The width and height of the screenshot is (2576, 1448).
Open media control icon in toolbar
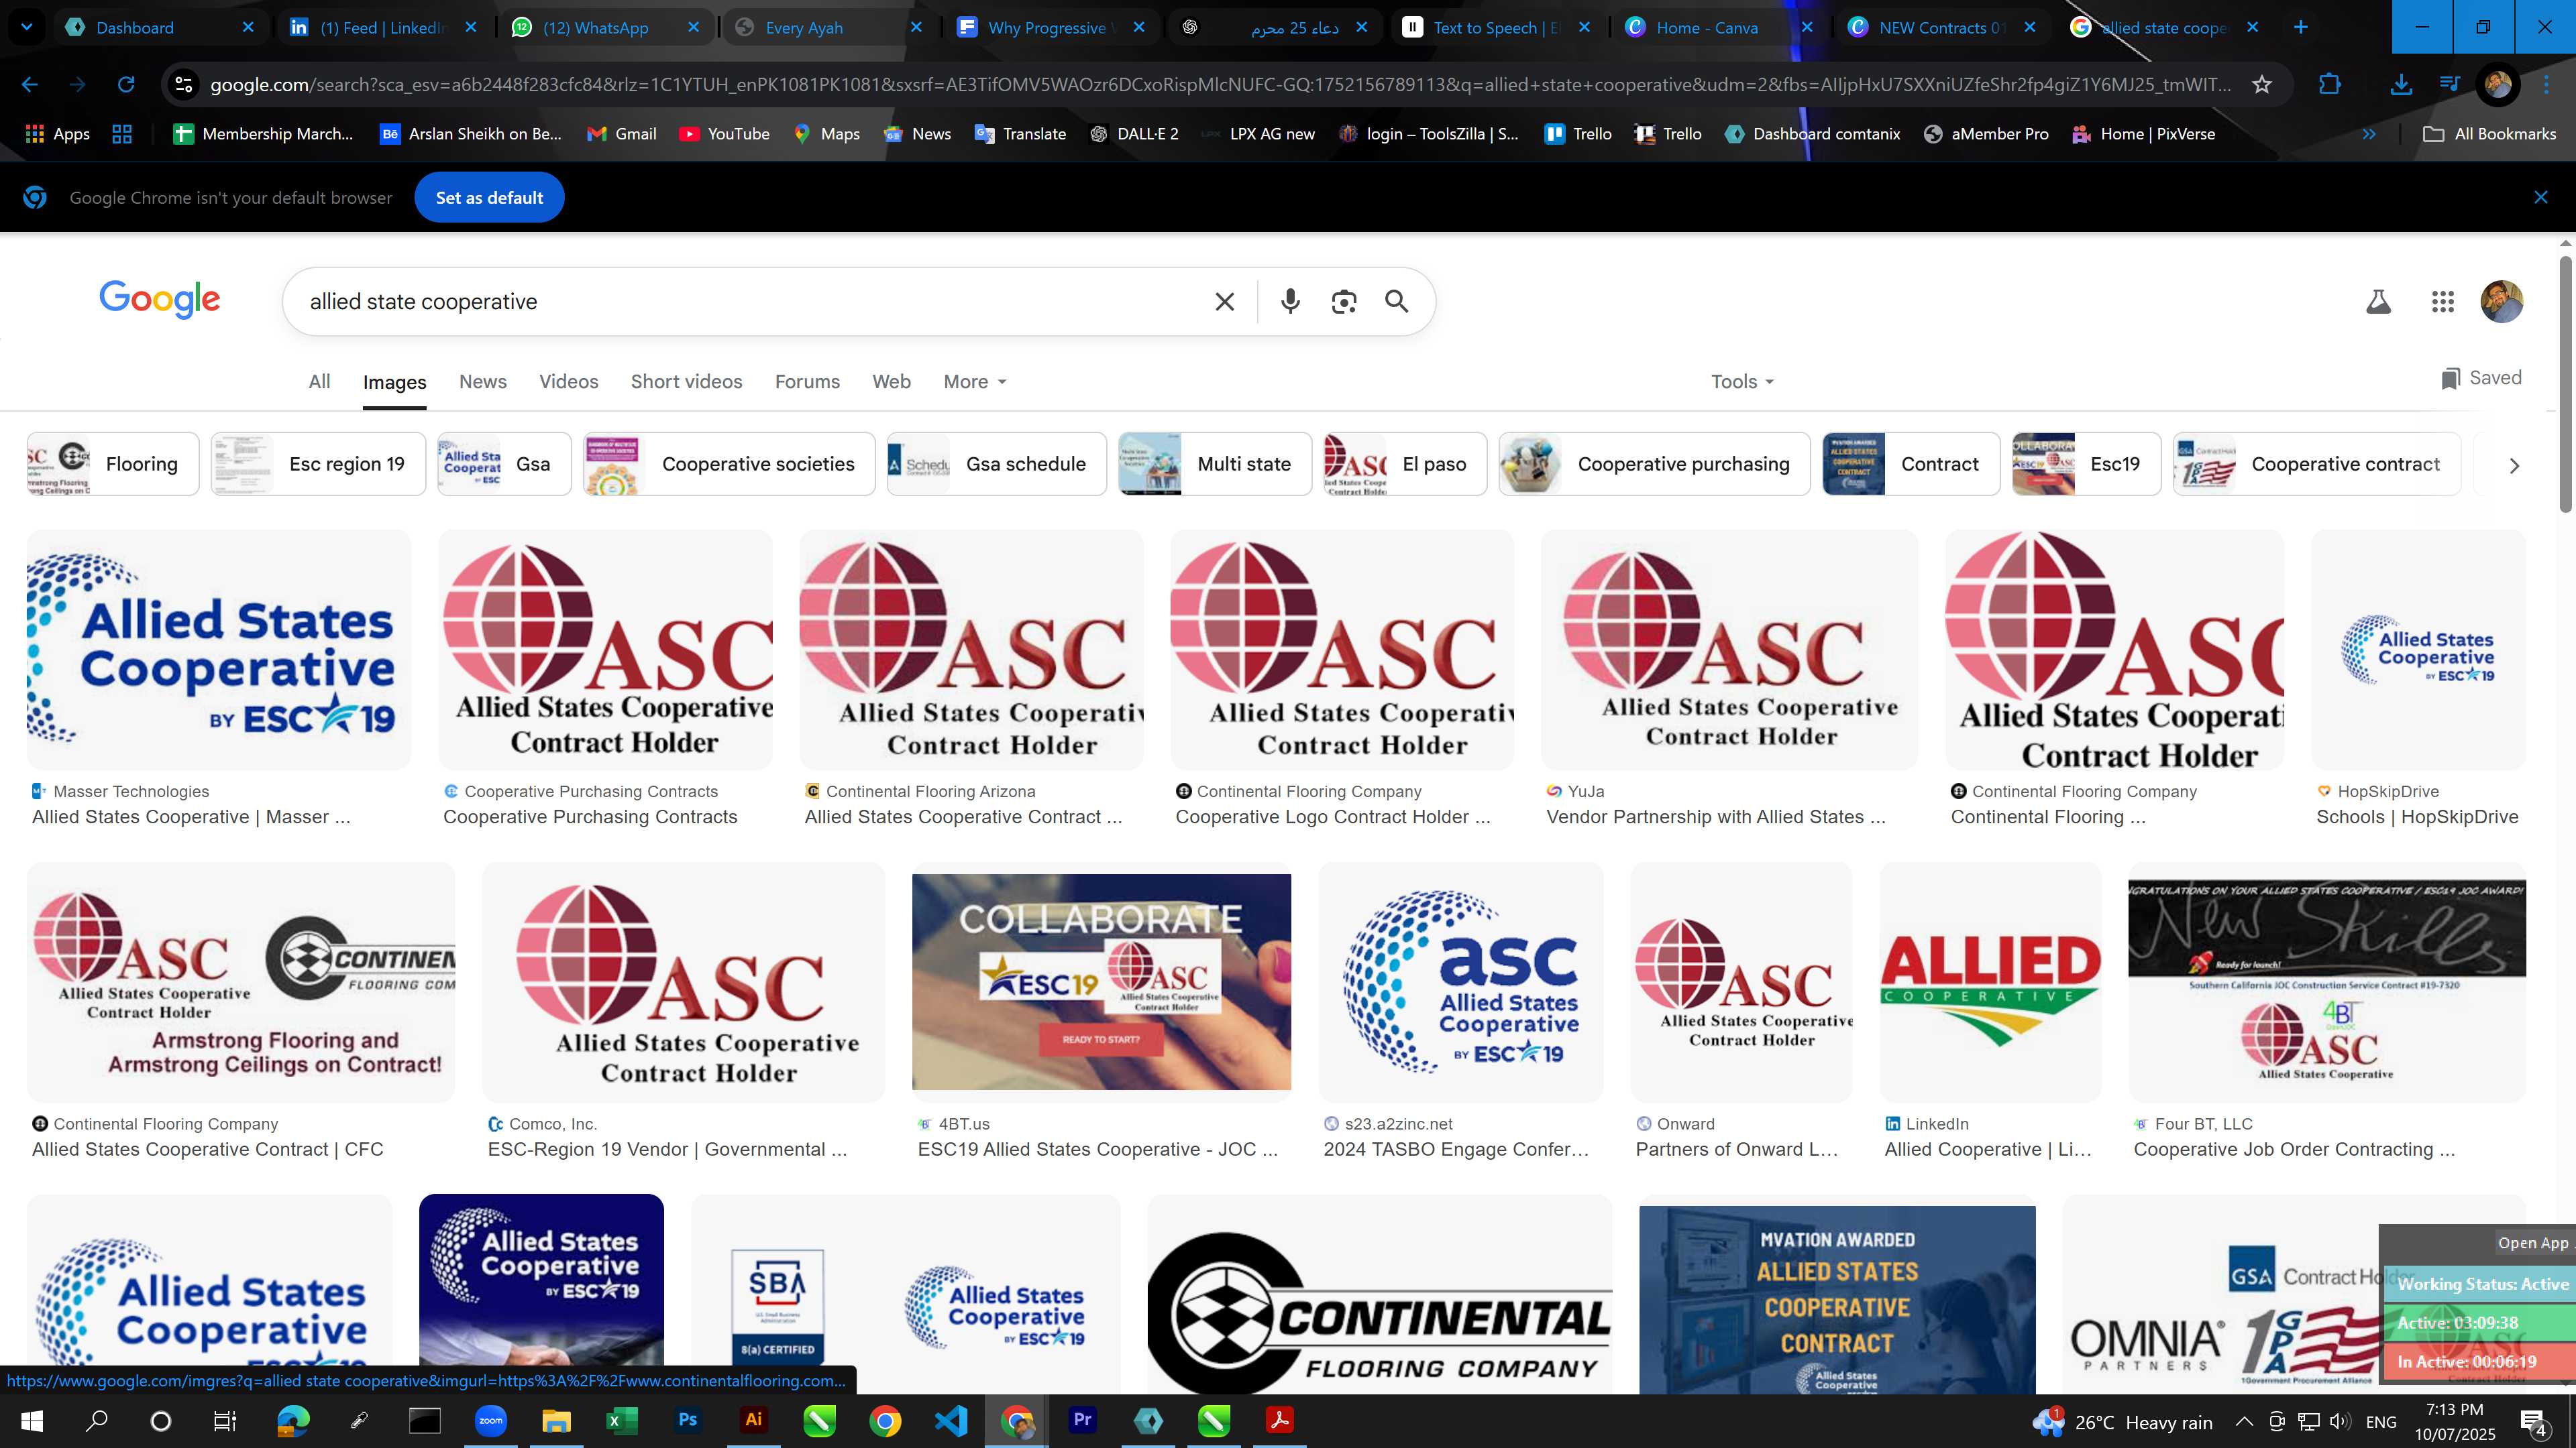pyautogui.click(x=2449, y=84)
